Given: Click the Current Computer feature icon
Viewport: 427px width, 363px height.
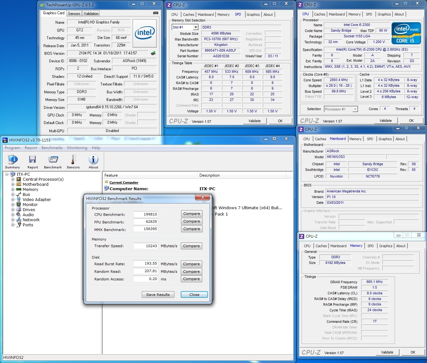Looking at the screenshot, I should (106, 182).
